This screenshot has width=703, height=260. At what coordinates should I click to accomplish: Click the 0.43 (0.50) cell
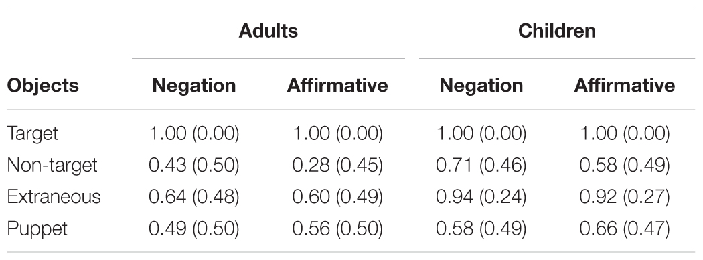[194, 166]
